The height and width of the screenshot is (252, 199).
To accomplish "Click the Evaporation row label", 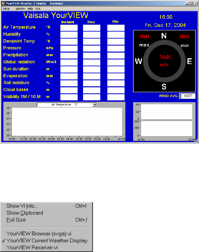I will tap(15, 76).
